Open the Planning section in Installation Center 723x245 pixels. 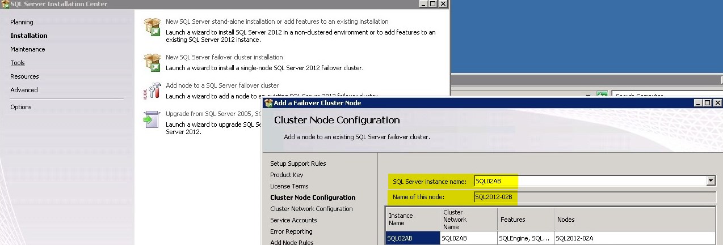click(x=22, y=22)
